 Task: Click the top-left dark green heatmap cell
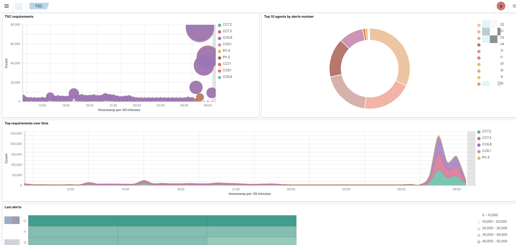tap(73, 221)
